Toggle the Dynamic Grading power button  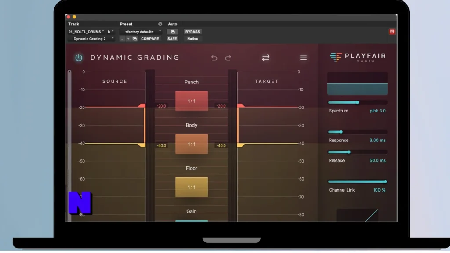pyautogui.click(x=79, y=58)
